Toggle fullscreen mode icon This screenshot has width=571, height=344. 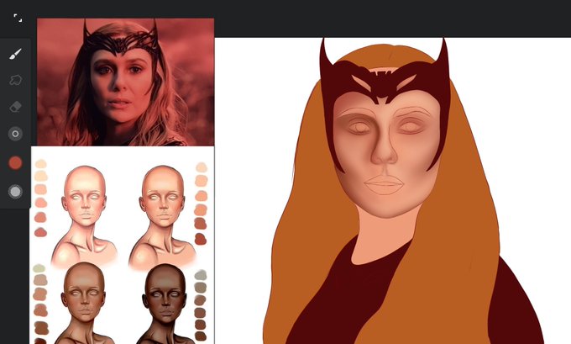click(x=18, y=18)
